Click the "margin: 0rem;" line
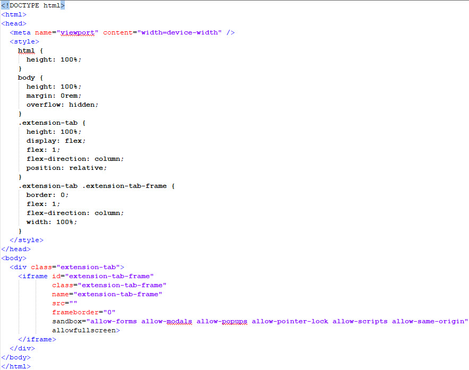 (x=54, y=96)
